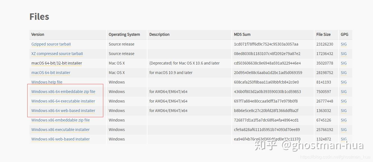The image size is (373, 162).
Task: Download the XZ compressed source tarball
Action: 57,54
